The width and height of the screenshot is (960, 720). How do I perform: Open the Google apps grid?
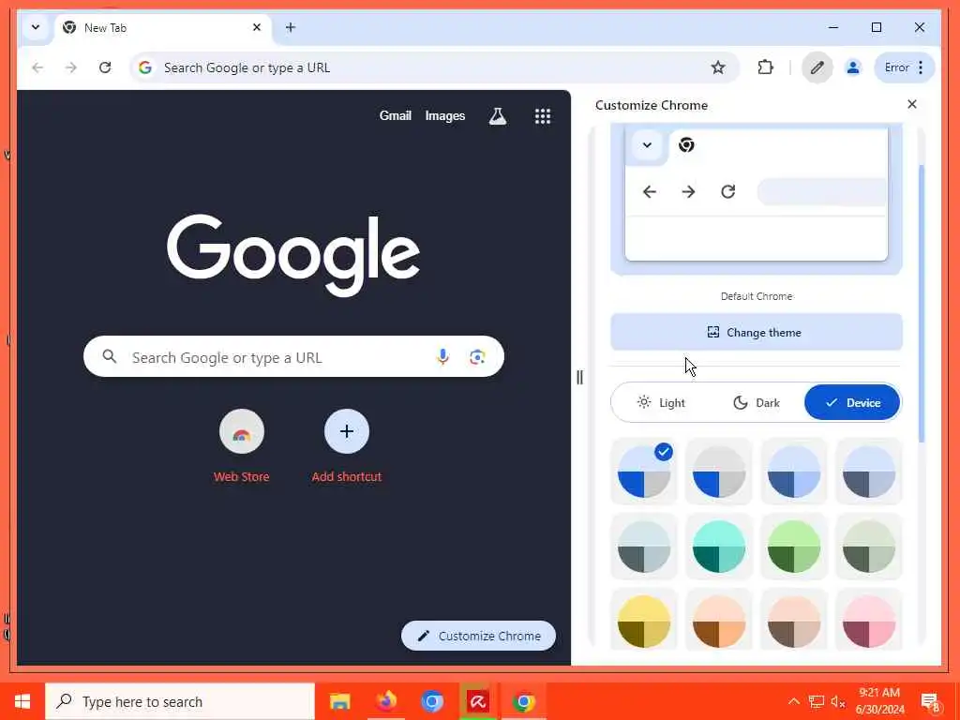tap(543, 115)
